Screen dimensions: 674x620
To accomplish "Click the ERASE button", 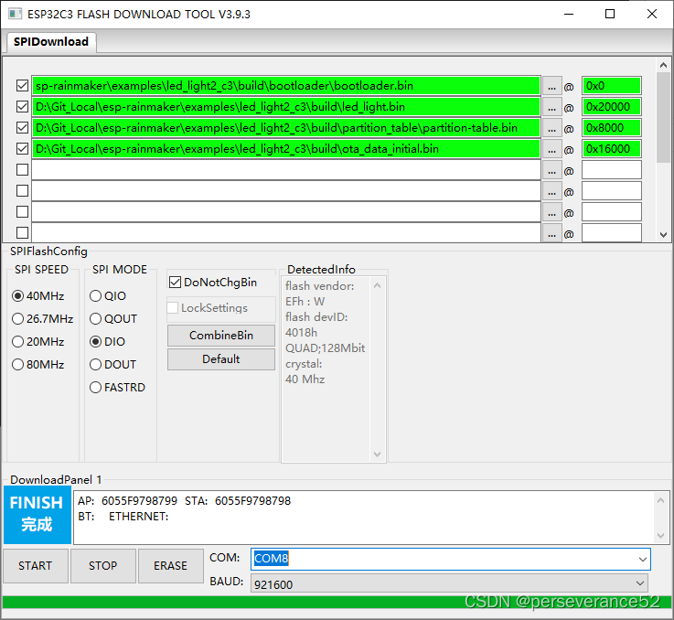I will click(170, 565).
